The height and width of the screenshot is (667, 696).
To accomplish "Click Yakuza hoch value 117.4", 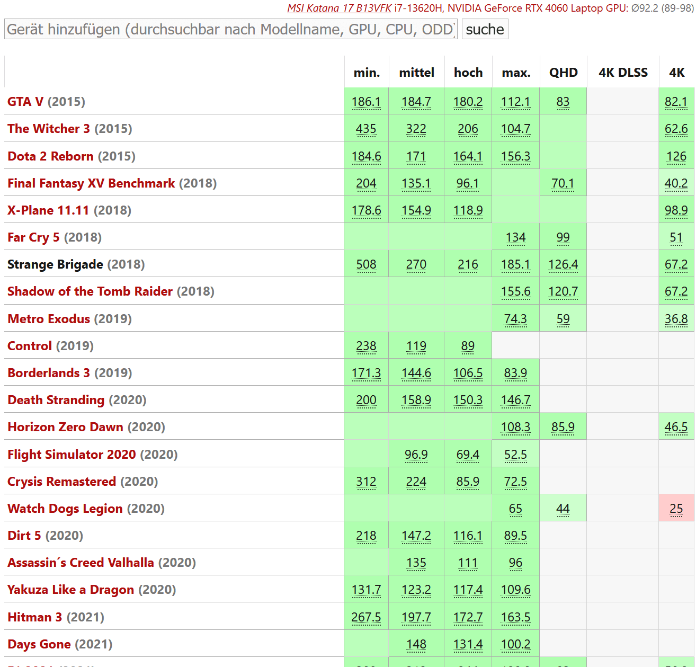I will click(x=468, y=590).
